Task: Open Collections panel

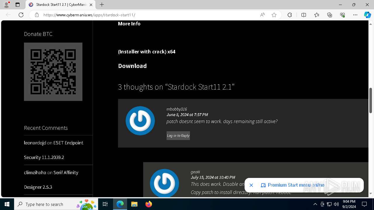Action: (330, 15)
